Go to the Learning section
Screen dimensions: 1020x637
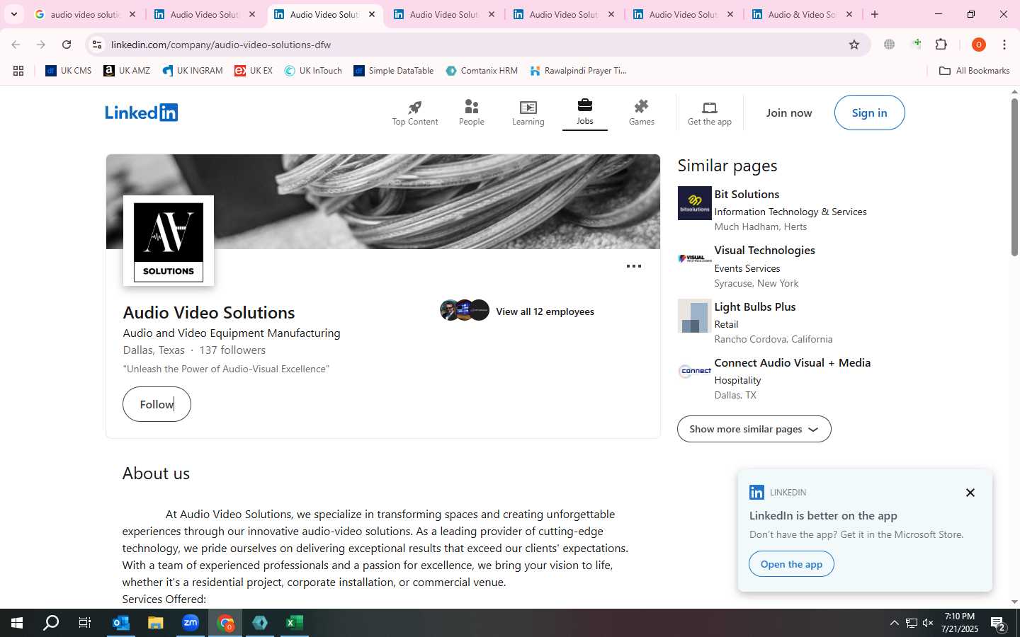(528, 113)
